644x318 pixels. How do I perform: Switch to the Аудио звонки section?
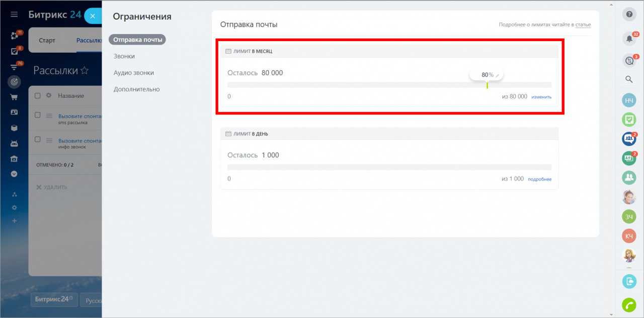134,73
